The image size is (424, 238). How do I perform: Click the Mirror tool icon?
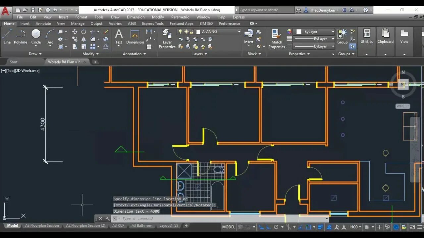click(x=83, y=39)
